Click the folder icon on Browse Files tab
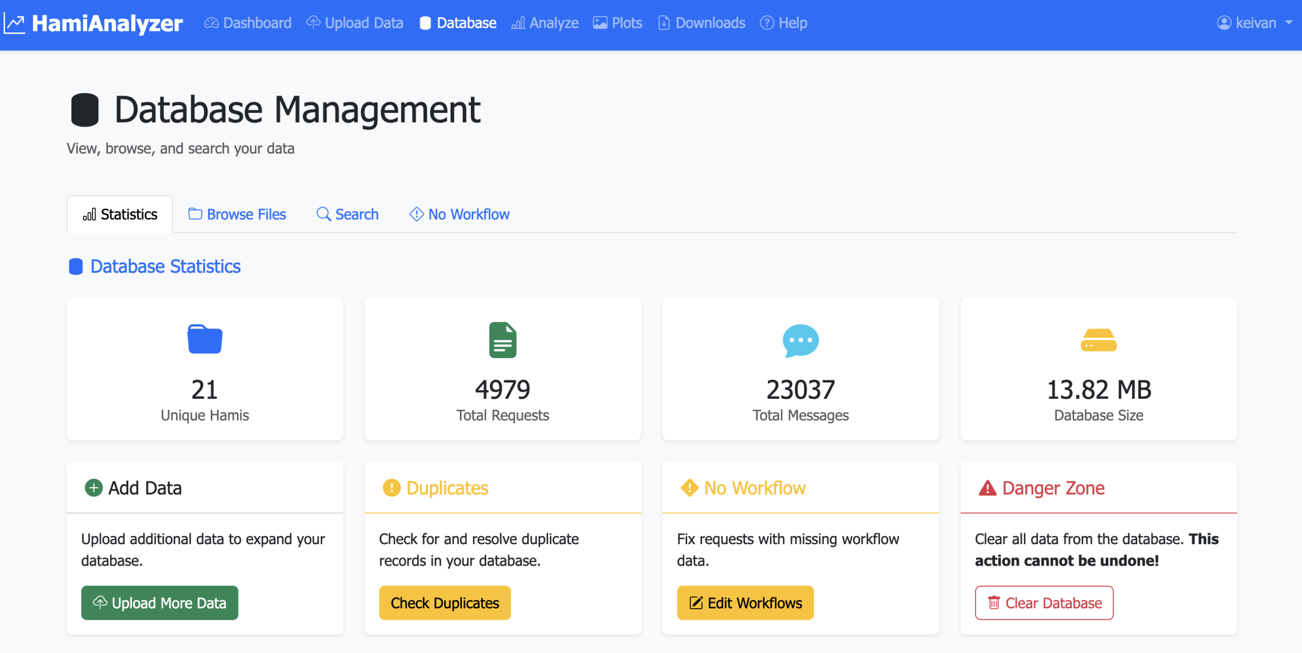 (x=195, y=214)
